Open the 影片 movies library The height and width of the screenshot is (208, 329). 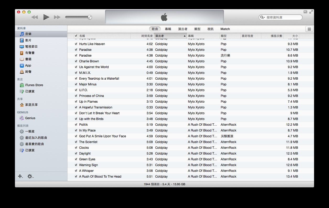[x=41, y=40]
